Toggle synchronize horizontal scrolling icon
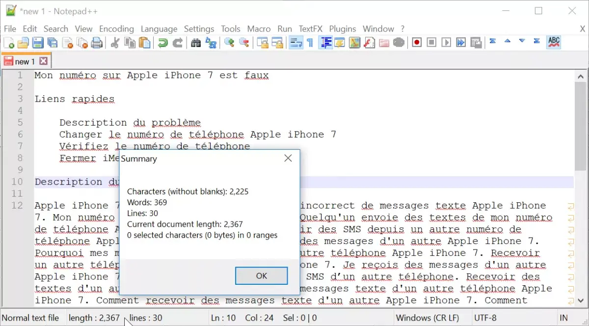 click(x=277, y=43)
